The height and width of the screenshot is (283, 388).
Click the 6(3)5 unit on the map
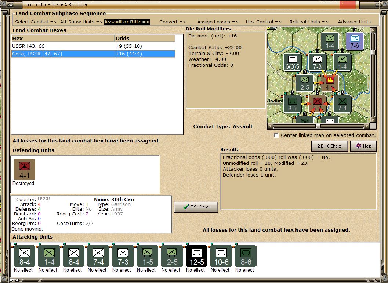pos(292,62)
